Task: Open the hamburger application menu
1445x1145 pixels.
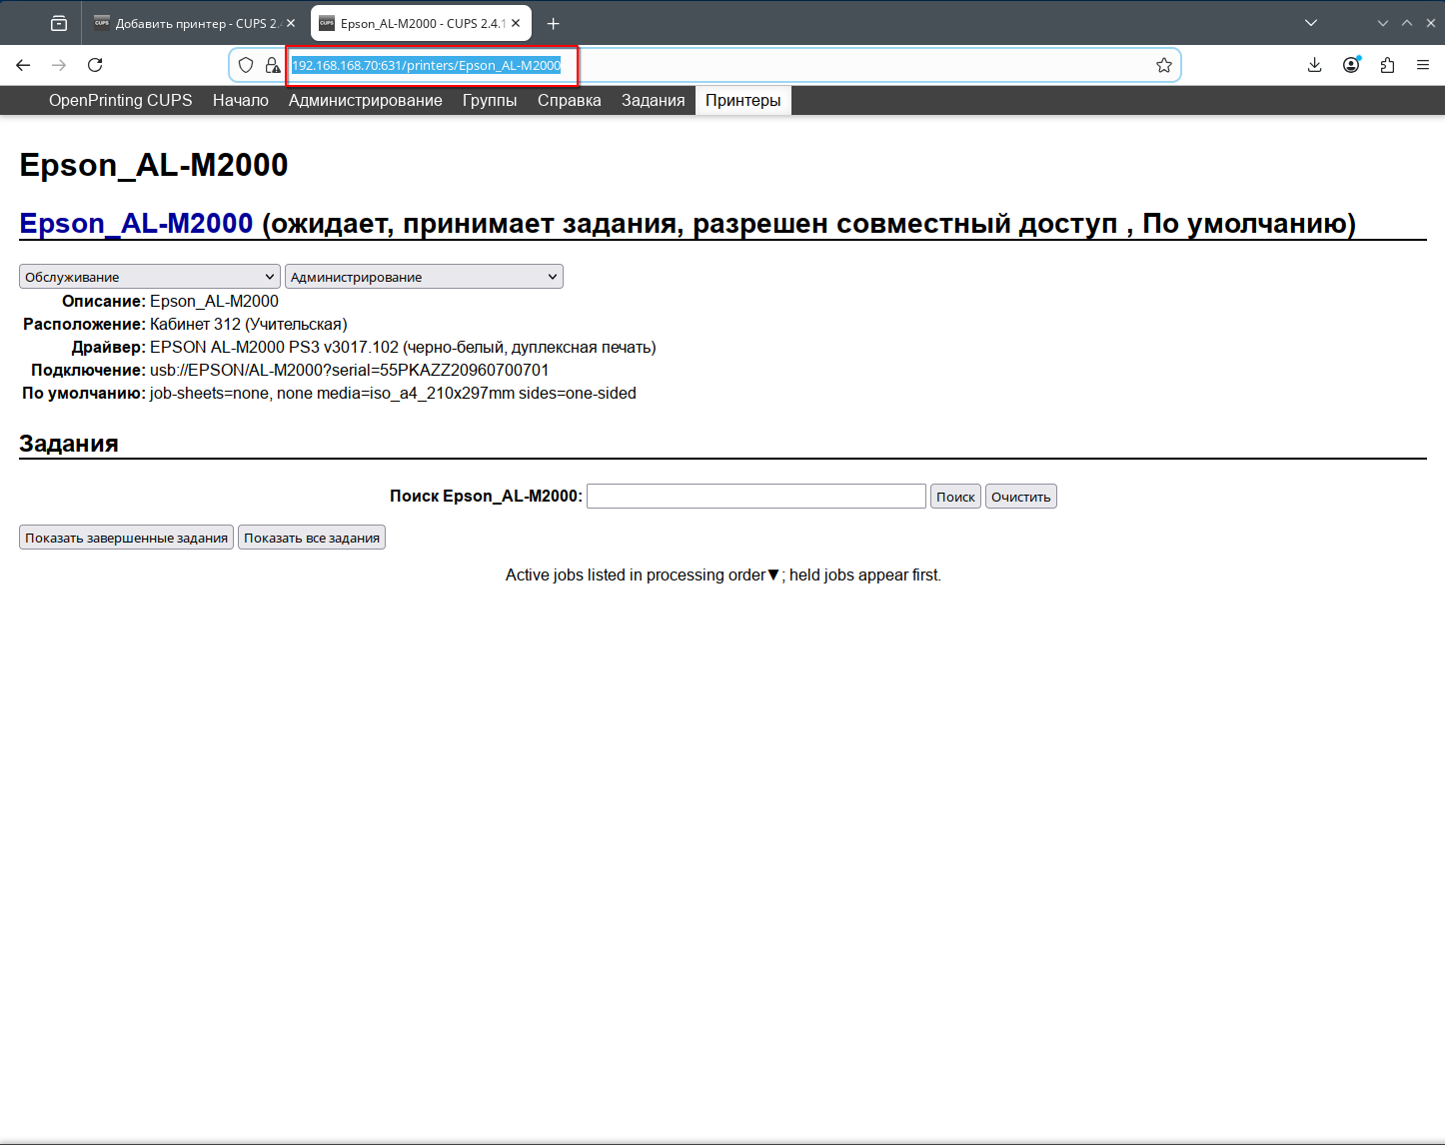Action: 1423,65
